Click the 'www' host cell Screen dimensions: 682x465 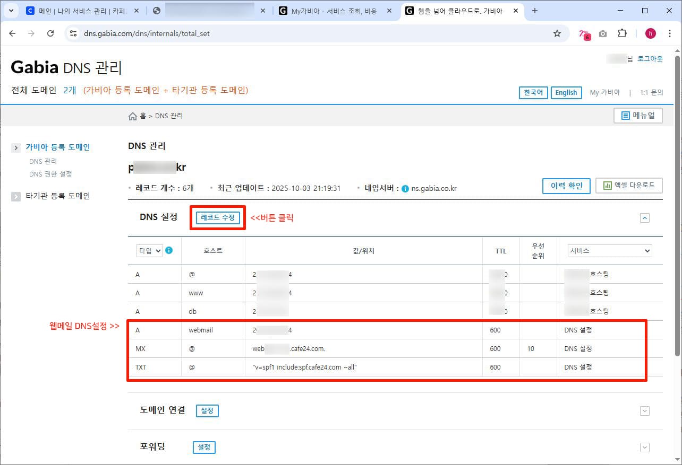(196, 293)
